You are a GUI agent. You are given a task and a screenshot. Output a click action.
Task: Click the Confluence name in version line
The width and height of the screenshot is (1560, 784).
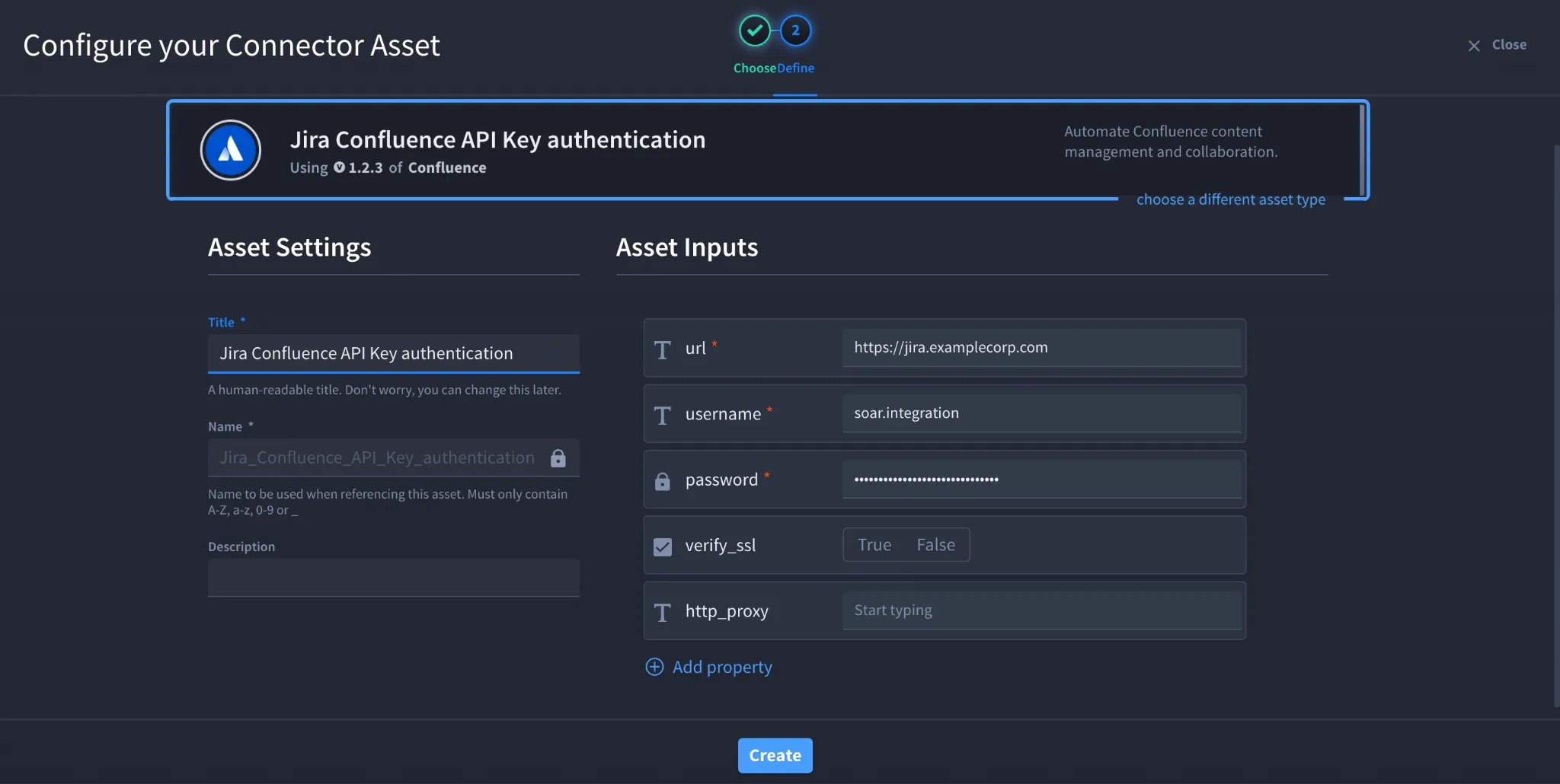coord(447,167)
